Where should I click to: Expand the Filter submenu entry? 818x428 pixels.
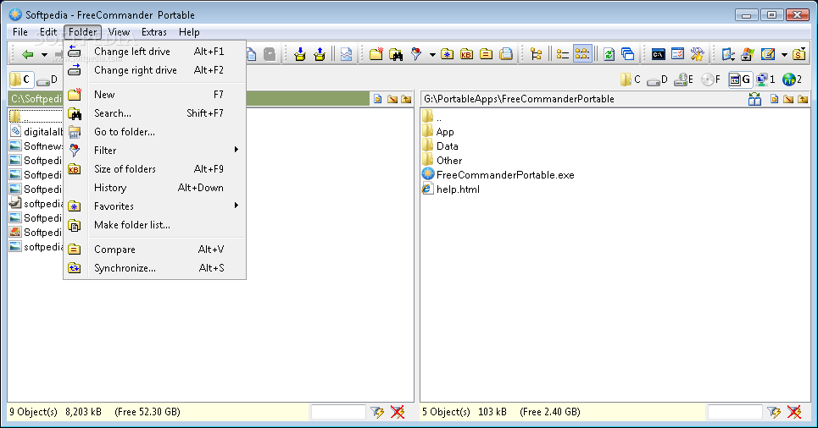tap(154, 151)
